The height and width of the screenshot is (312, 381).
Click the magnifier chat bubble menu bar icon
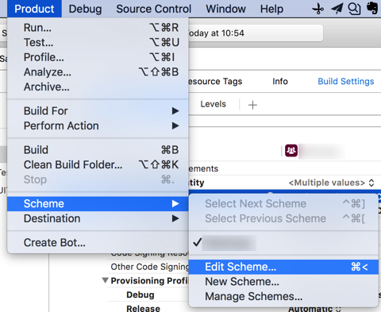[354, 9]
